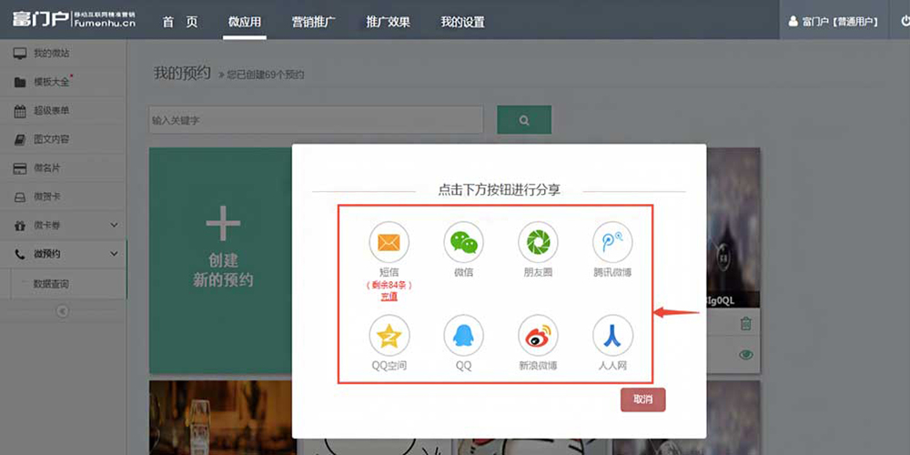Click the gift icon beside 微卡券

coord(20,225)
